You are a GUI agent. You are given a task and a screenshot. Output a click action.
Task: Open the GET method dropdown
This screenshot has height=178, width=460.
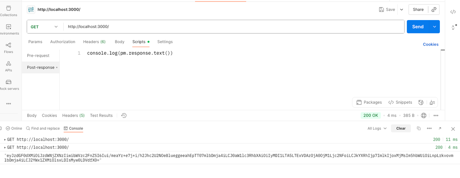coord(44,27)
